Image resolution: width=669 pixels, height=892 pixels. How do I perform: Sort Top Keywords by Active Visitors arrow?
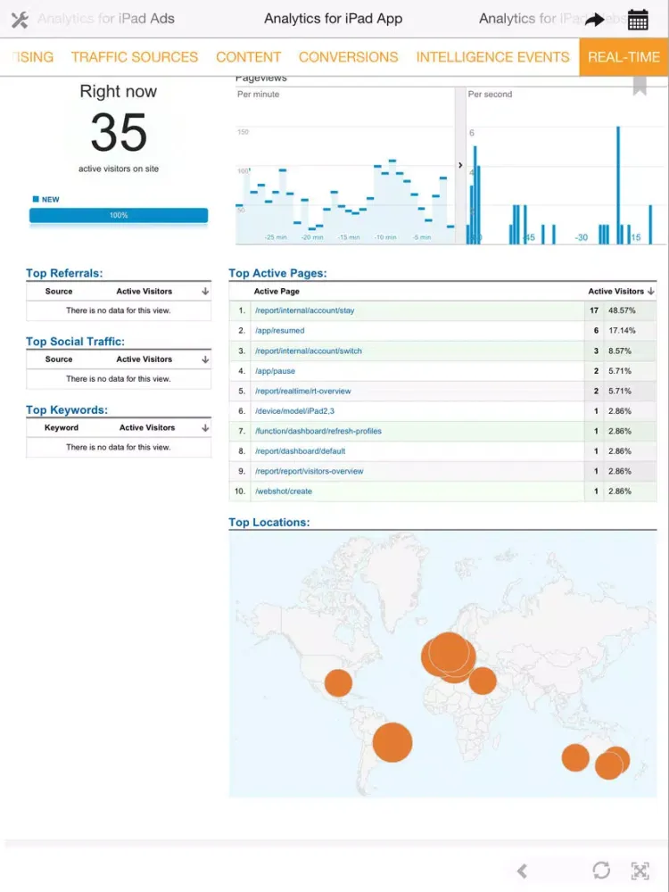tap(205, 428)
